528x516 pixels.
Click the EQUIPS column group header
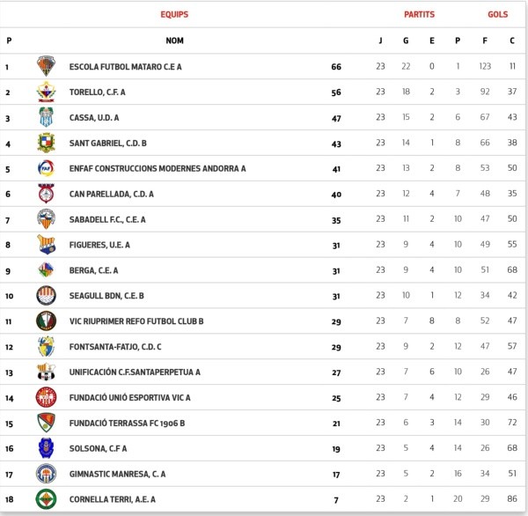coord(174,14)
